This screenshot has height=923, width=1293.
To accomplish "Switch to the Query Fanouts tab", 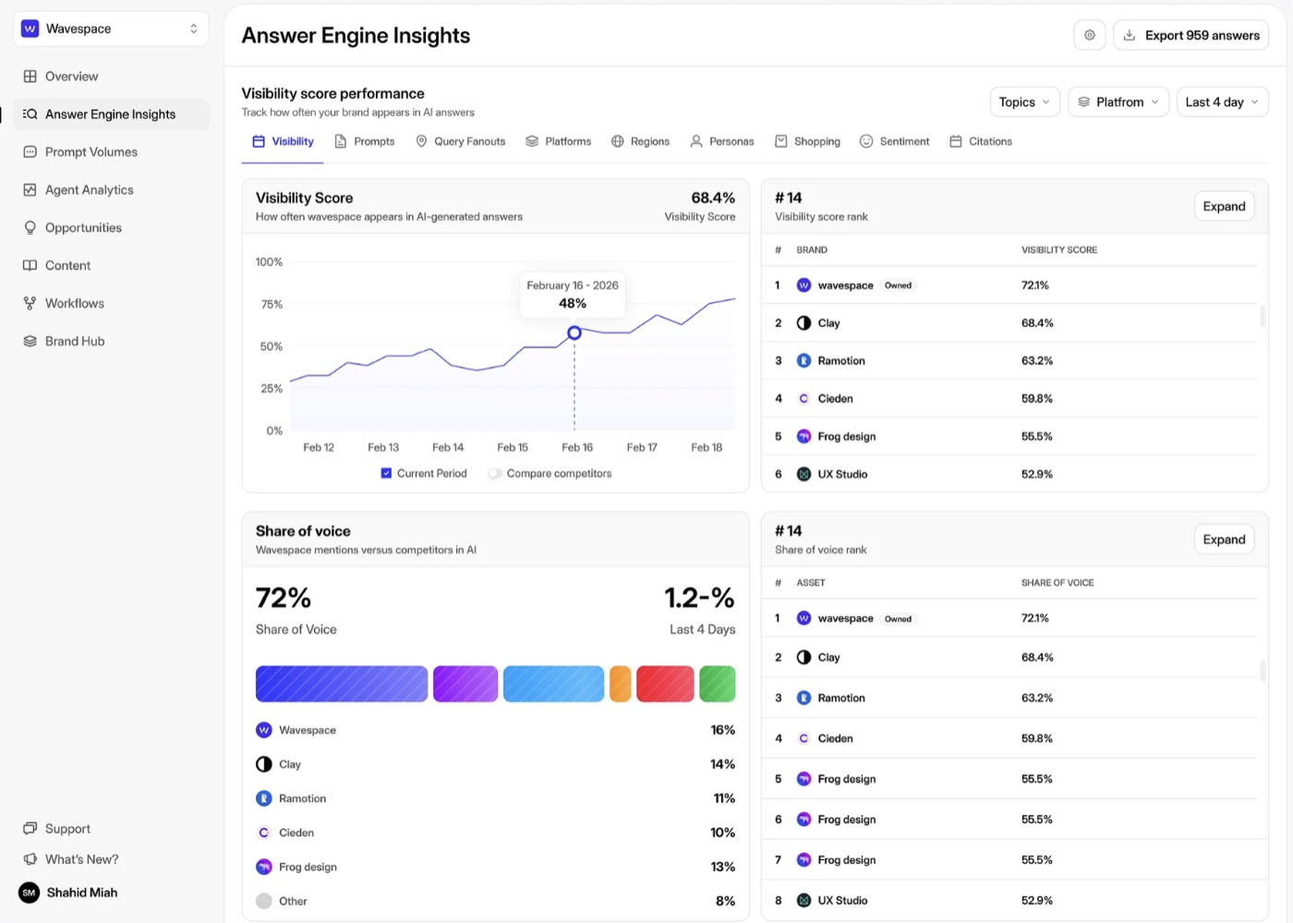I will 460,141.
